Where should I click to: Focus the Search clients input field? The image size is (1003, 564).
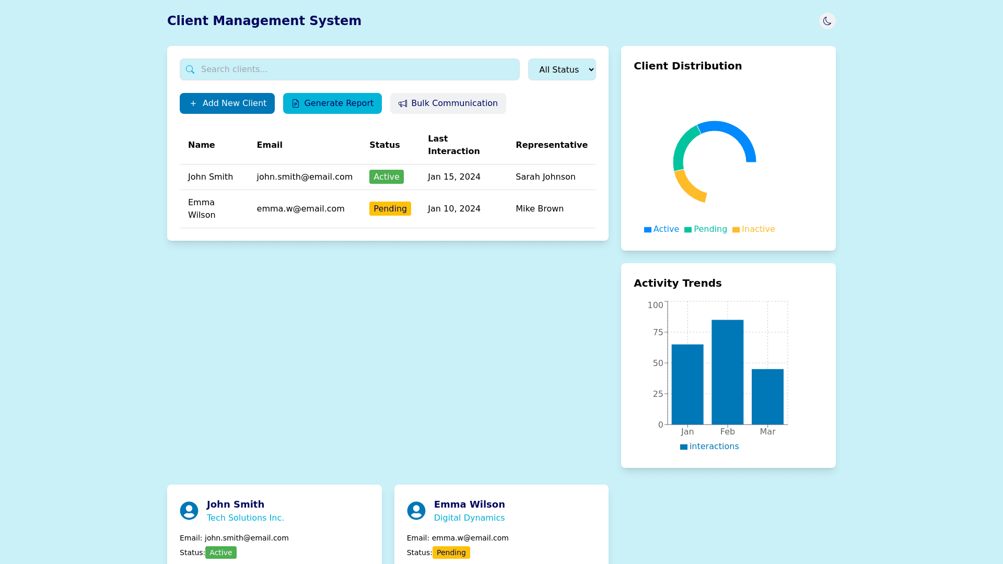coord(355,69)
